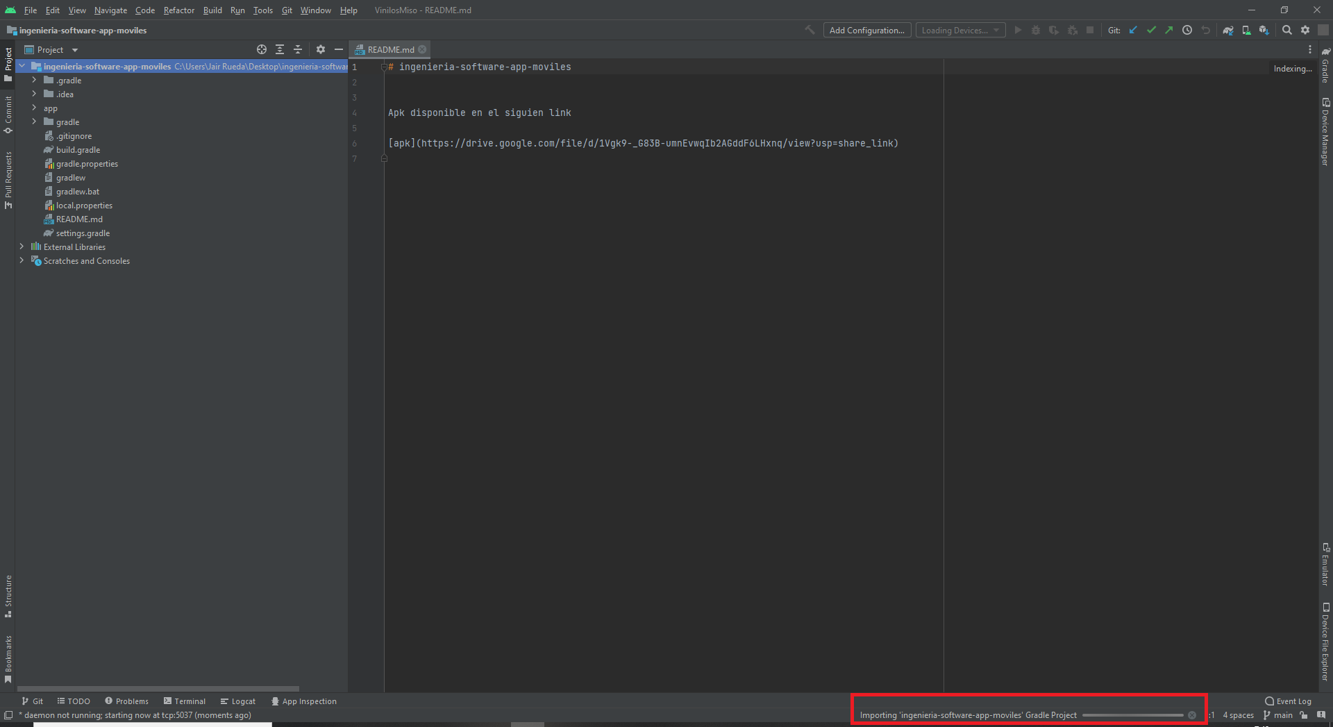The image size is (1333, 727).
Task: Open the Search Everywhere magnifier icon
Action: coord(1286,30)
